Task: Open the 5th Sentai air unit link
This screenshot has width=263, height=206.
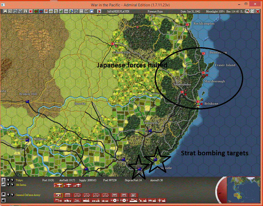Action: pos(21,185)
